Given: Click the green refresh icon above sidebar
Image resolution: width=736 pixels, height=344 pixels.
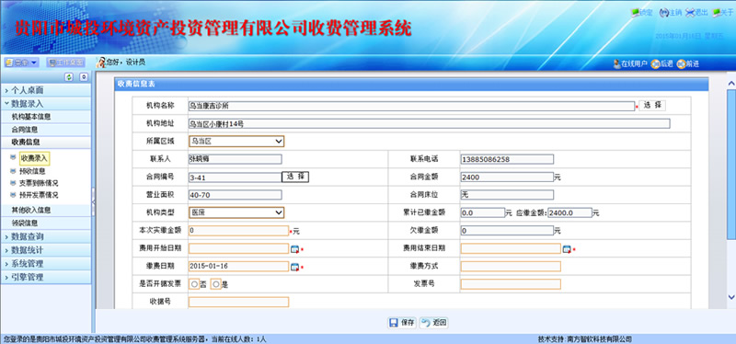Looking at the screenshot, I should [x=69, y=77].
